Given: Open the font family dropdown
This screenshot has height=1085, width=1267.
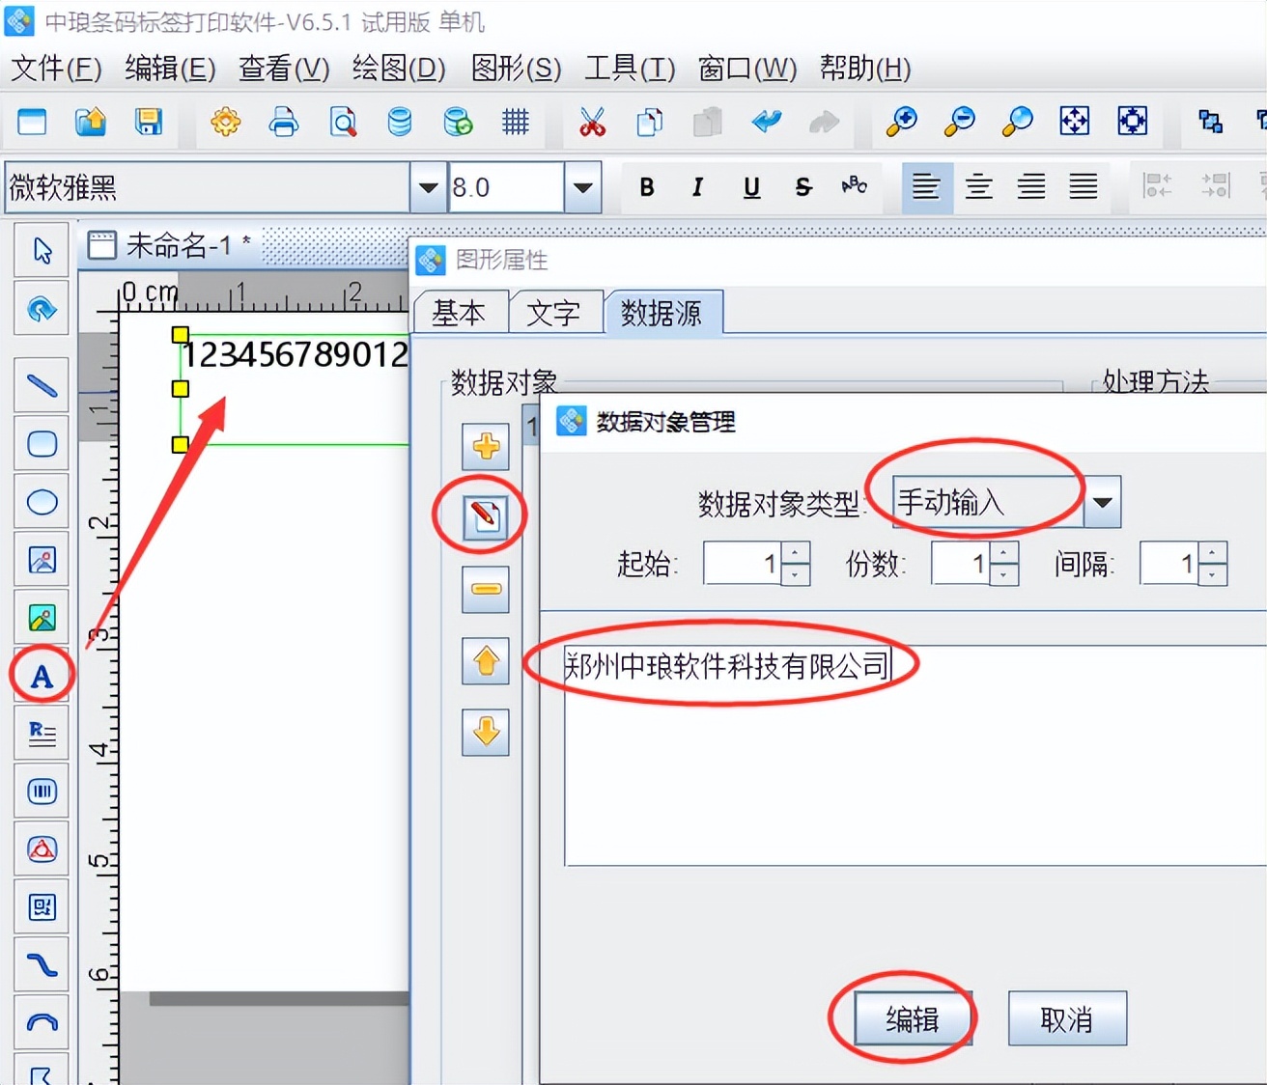Looking at the screenshot, I should [x=427, y=187].
